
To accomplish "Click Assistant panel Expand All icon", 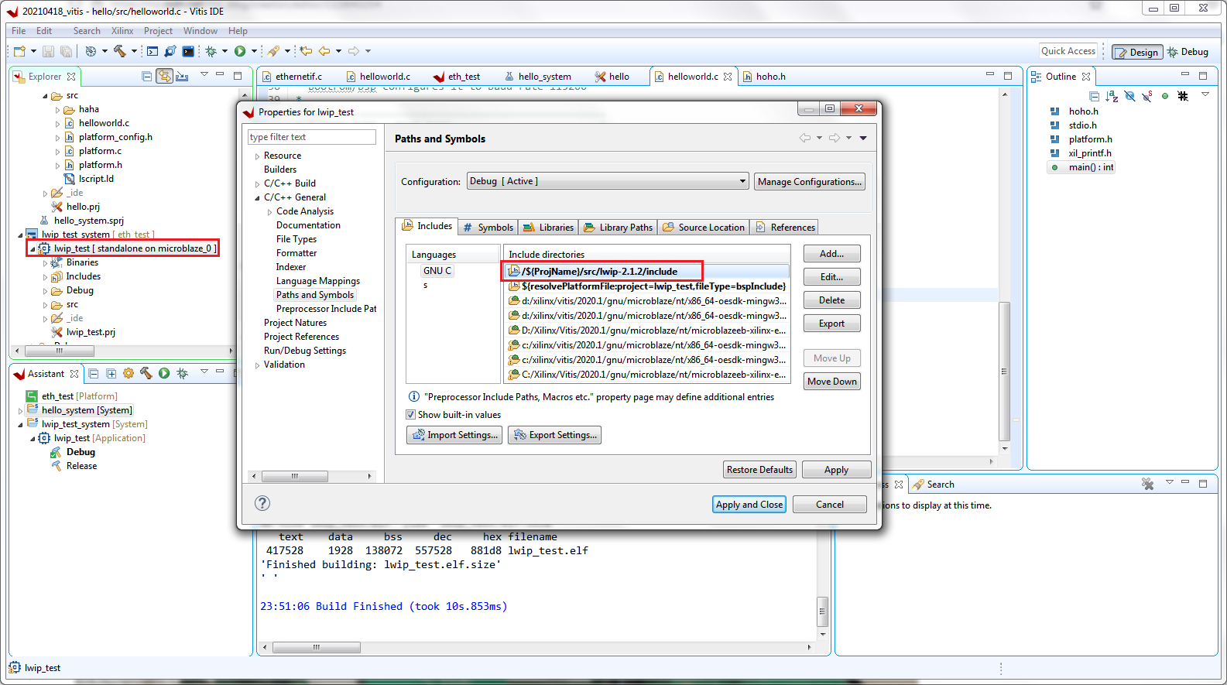I will (111, 373).
